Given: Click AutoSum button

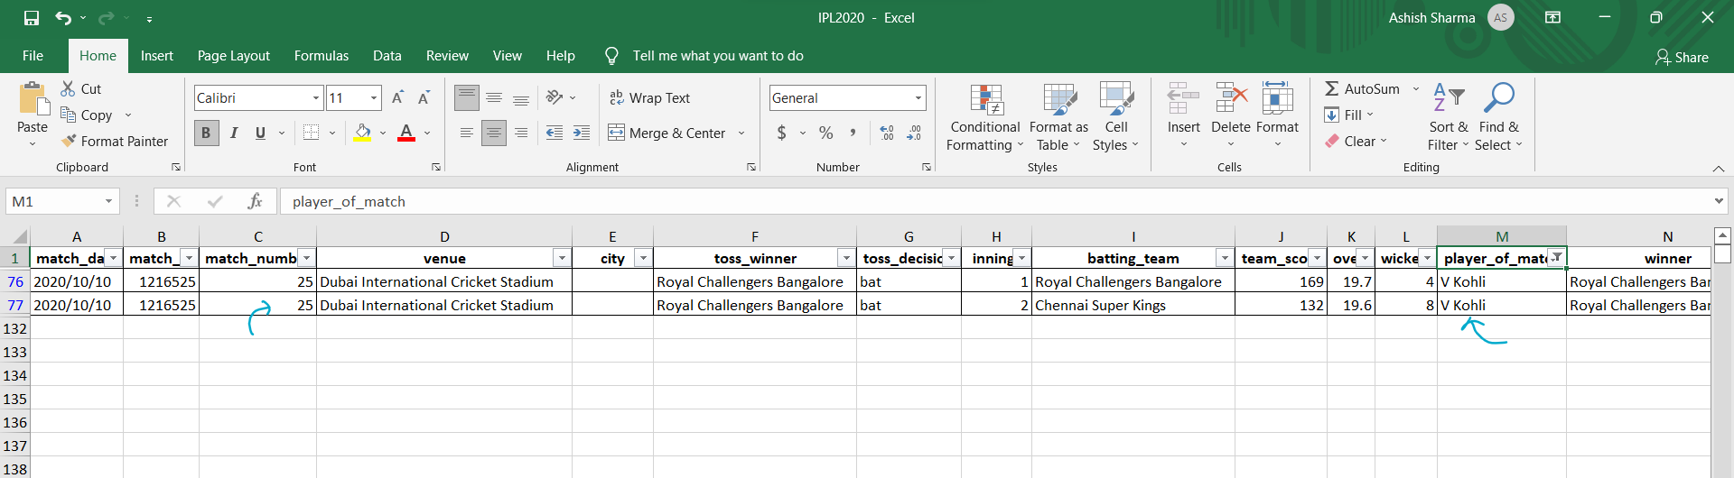Looking at the screenshot, I should click(1362, 88).
